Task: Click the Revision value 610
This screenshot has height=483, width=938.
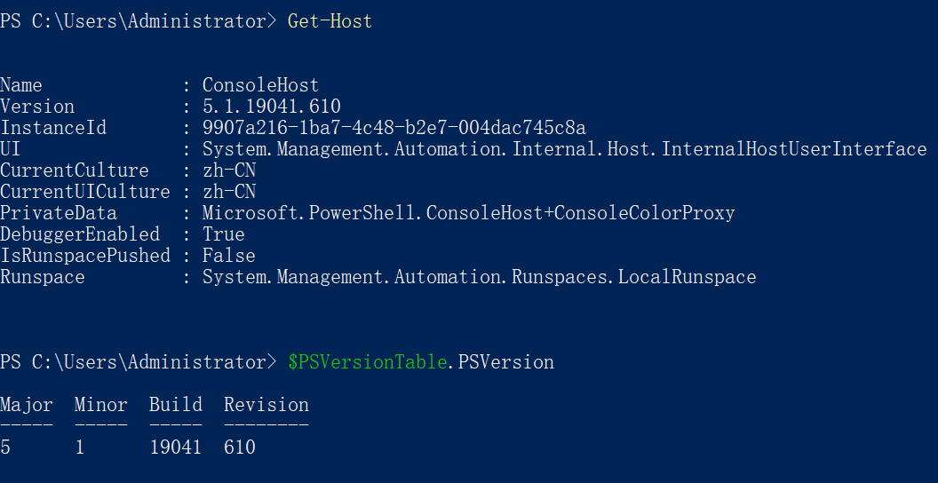Action: pyautogui.click(x=239, y=447)
